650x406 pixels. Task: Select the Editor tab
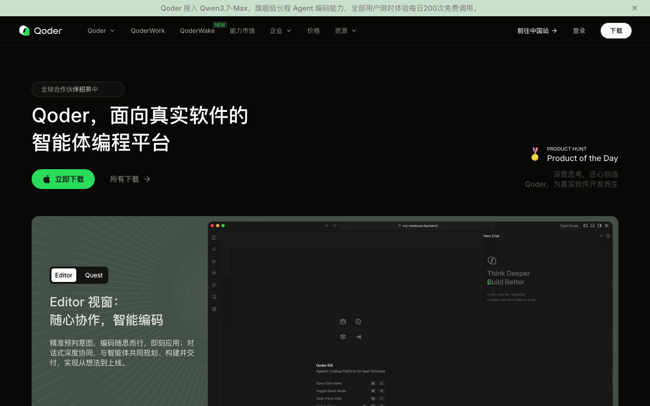(64, 275)
